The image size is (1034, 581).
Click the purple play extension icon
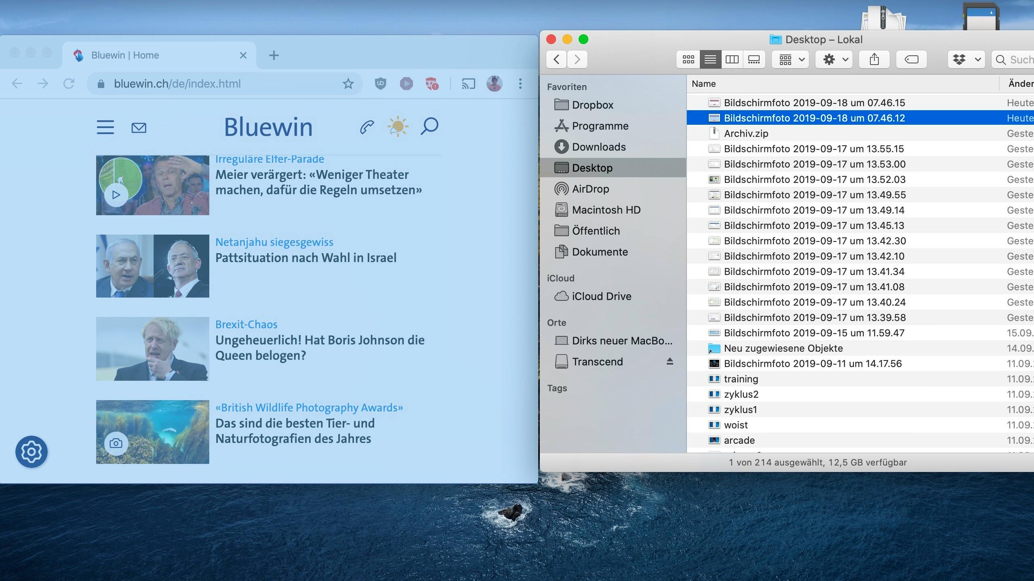[406, 84]
